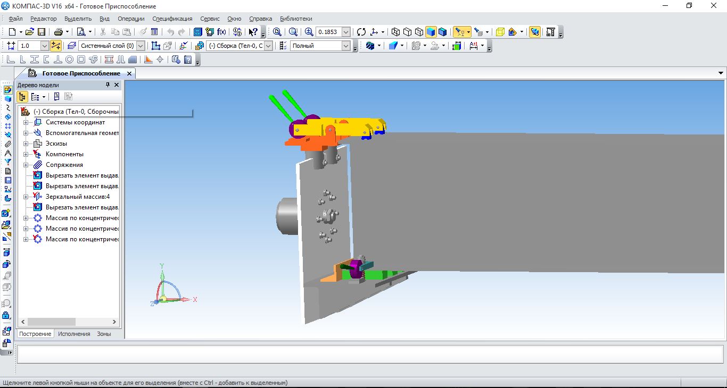Expand the Сопряжения tree node
This screenshot has width=727, height=388.
point(26,165)
